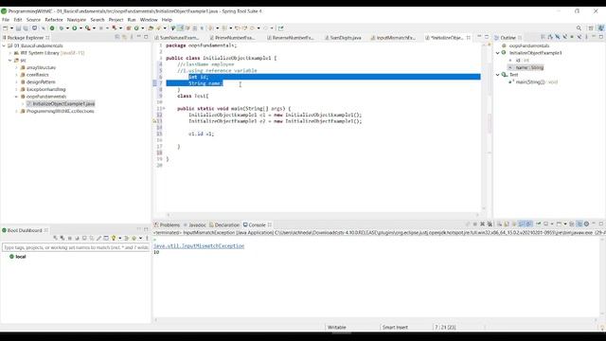Click the Open Console icon
The image size is (606, 341).
tap(560, 224)
